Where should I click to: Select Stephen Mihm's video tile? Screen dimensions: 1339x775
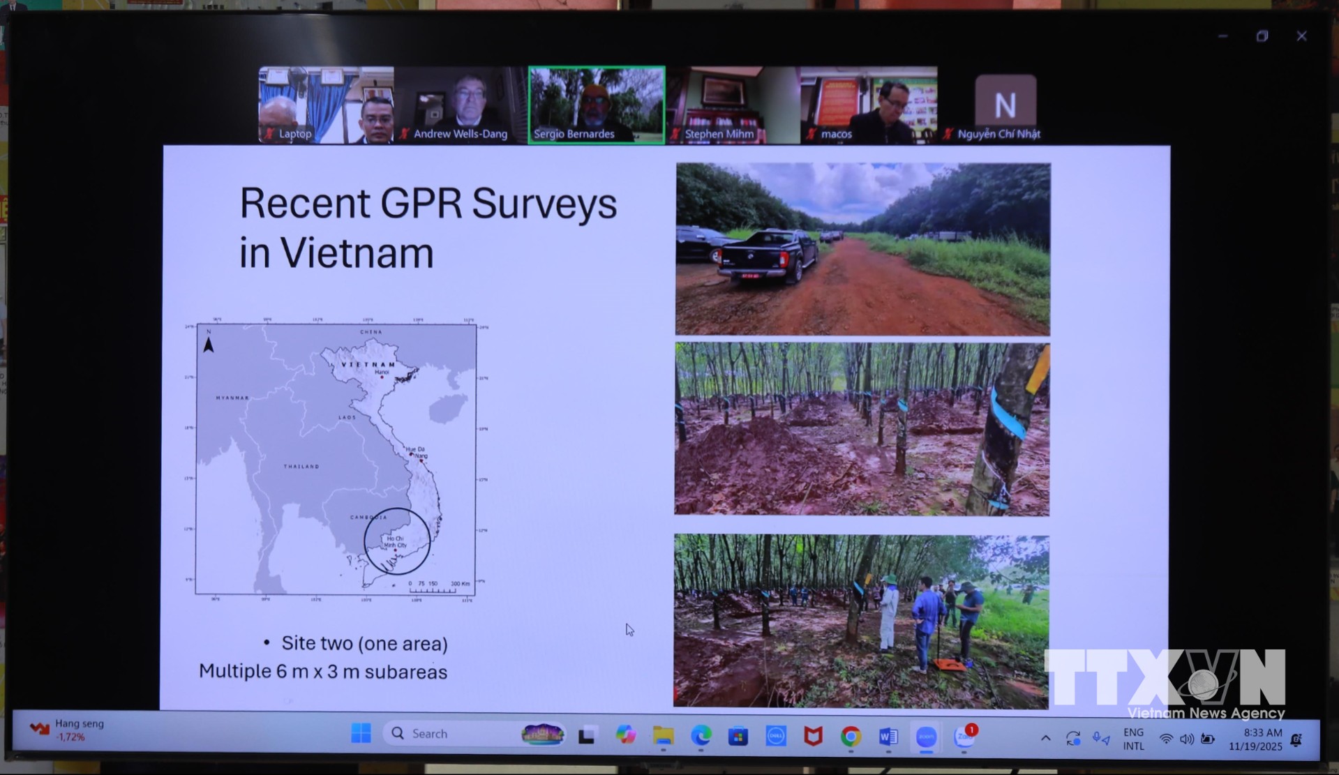733,105
